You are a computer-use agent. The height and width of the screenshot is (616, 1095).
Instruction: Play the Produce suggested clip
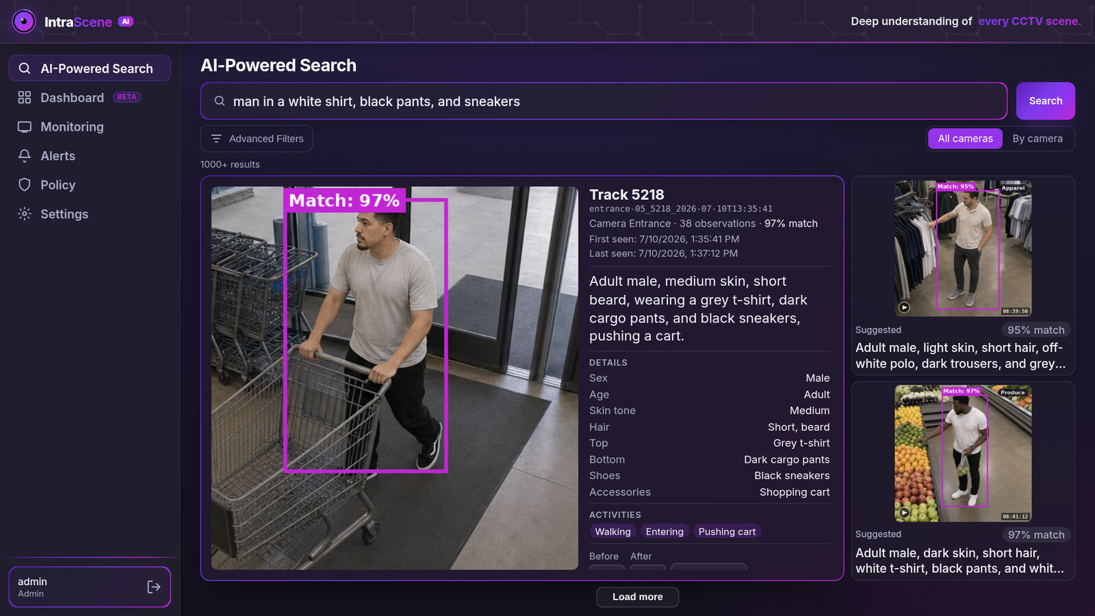click(904, 513)
